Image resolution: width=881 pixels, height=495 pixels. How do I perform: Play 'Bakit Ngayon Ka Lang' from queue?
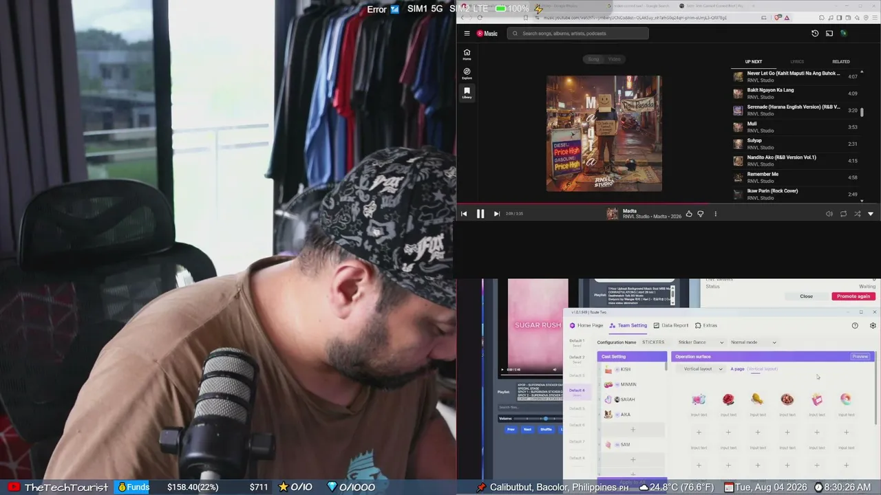point(795,93)
